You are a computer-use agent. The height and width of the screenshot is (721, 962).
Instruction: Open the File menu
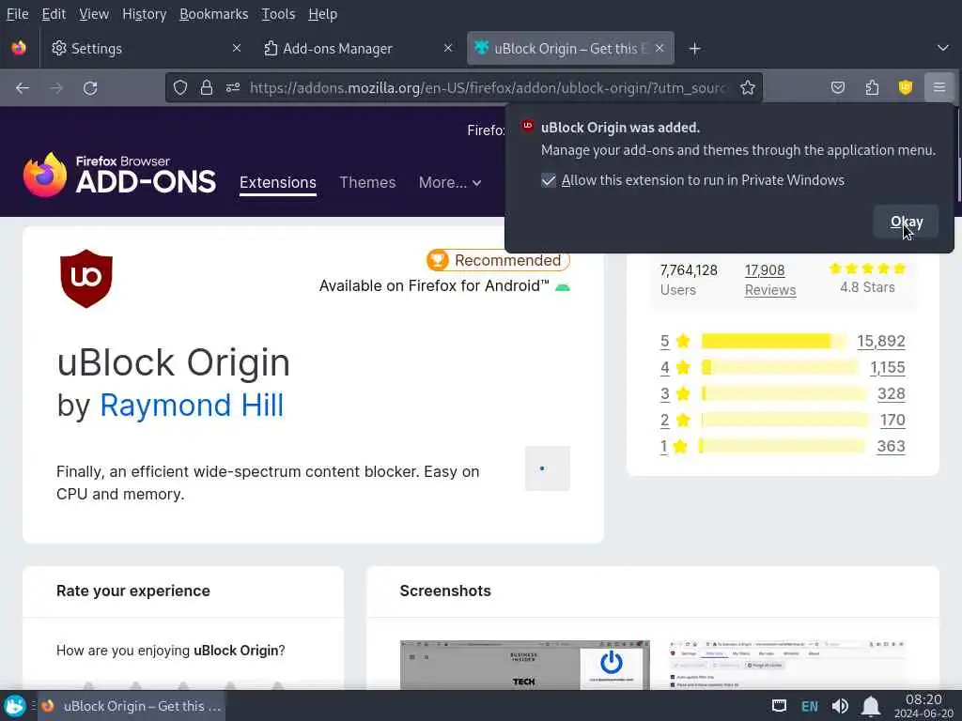point(17,13)
